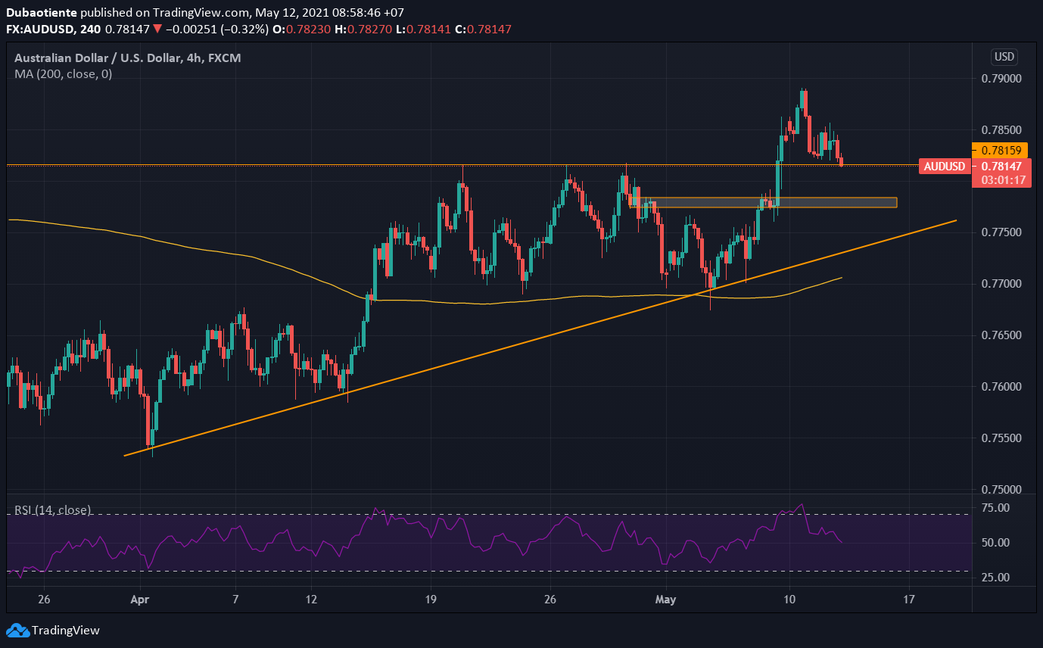Click the RSI (14, close) indicator label
Image resolution: width=1043 pixels, height=648 pixels.
point(53,510)
